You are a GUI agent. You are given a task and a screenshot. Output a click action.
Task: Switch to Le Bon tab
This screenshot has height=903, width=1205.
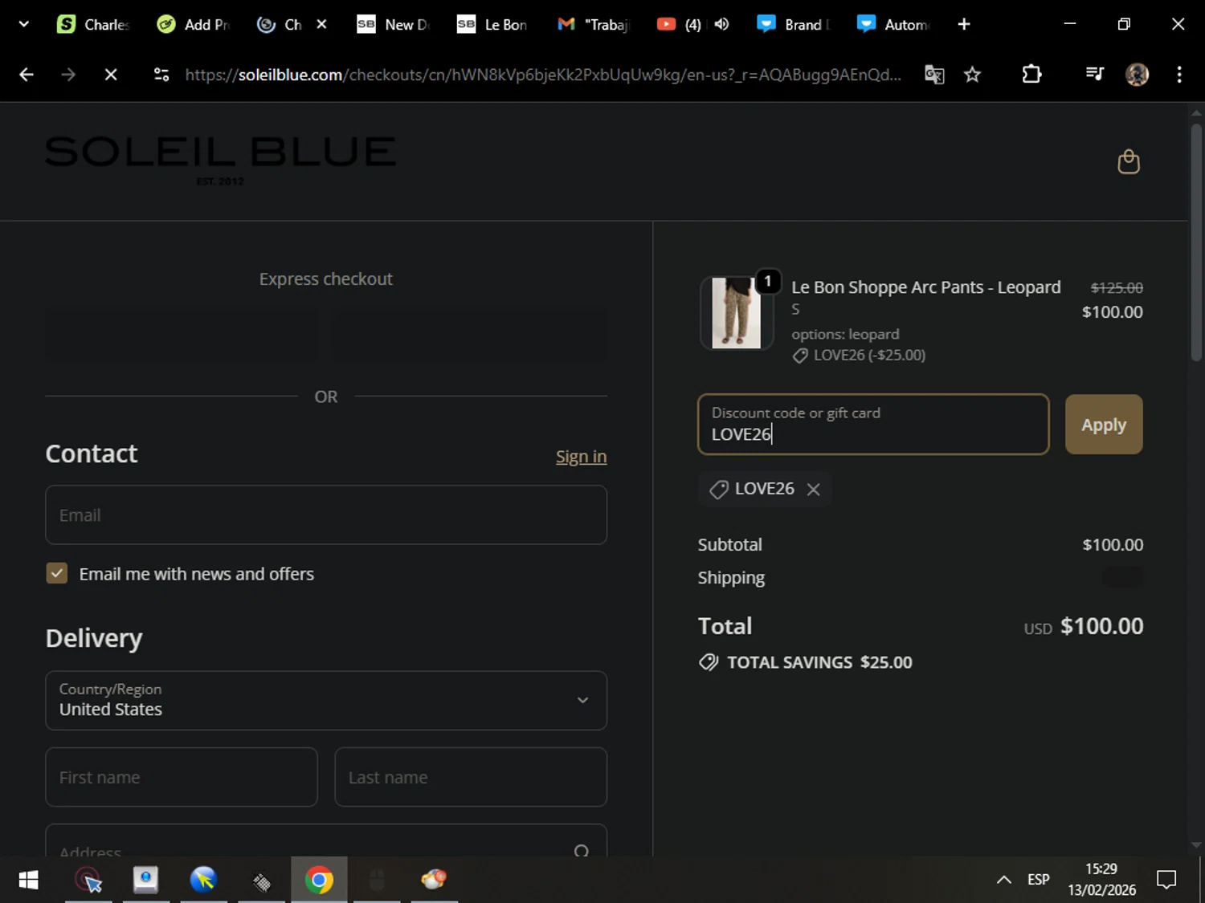click(492, 24)
